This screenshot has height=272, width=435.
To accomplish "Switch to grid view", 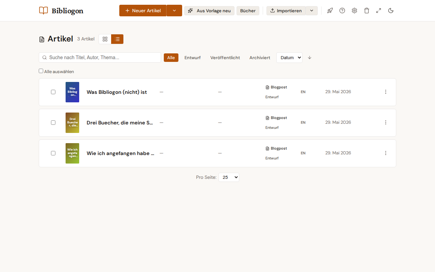I will 105,39.
